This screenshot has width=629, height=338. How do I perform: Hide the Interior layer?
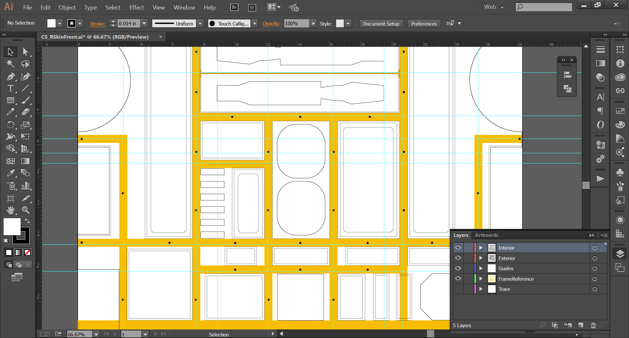point(458,248)
